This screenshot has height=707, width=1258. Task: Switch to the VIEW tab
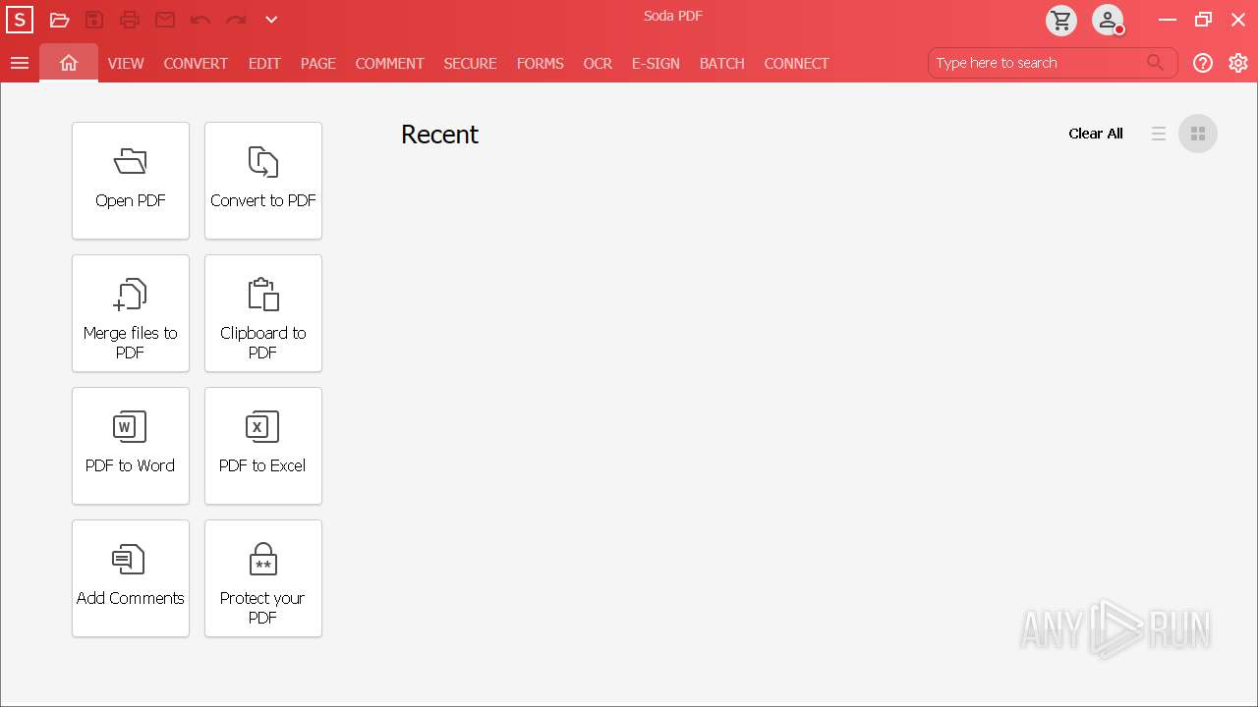126,63
